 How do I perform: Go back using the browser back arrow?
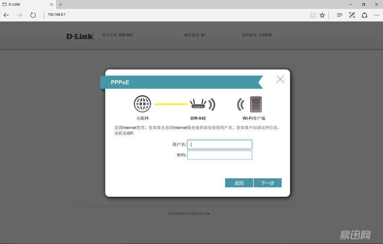(x=7, y=15)
